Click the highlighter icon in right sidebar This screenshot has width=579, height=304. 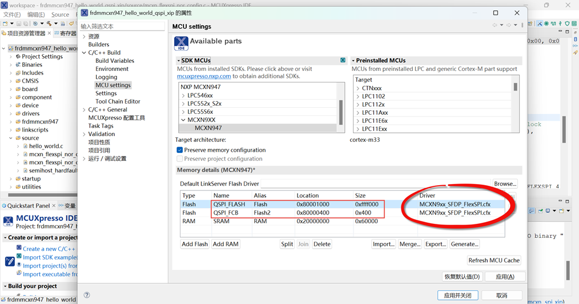(x=576, y=52)
